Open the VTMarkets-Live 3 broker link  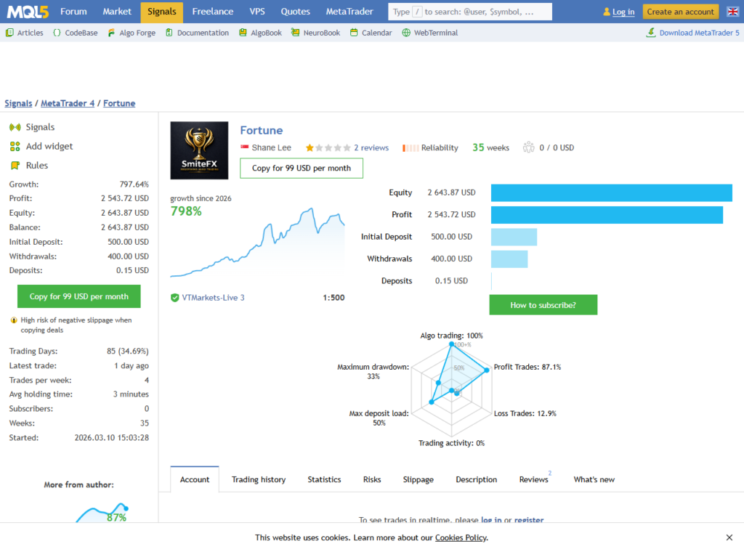coord(213,298)
